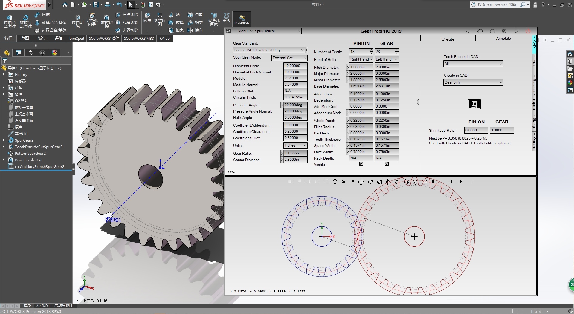The height and width of the screenshot is (314, 574).
Task: Open the SolidWorks Options gear icon
Action: tap(158, 5)
